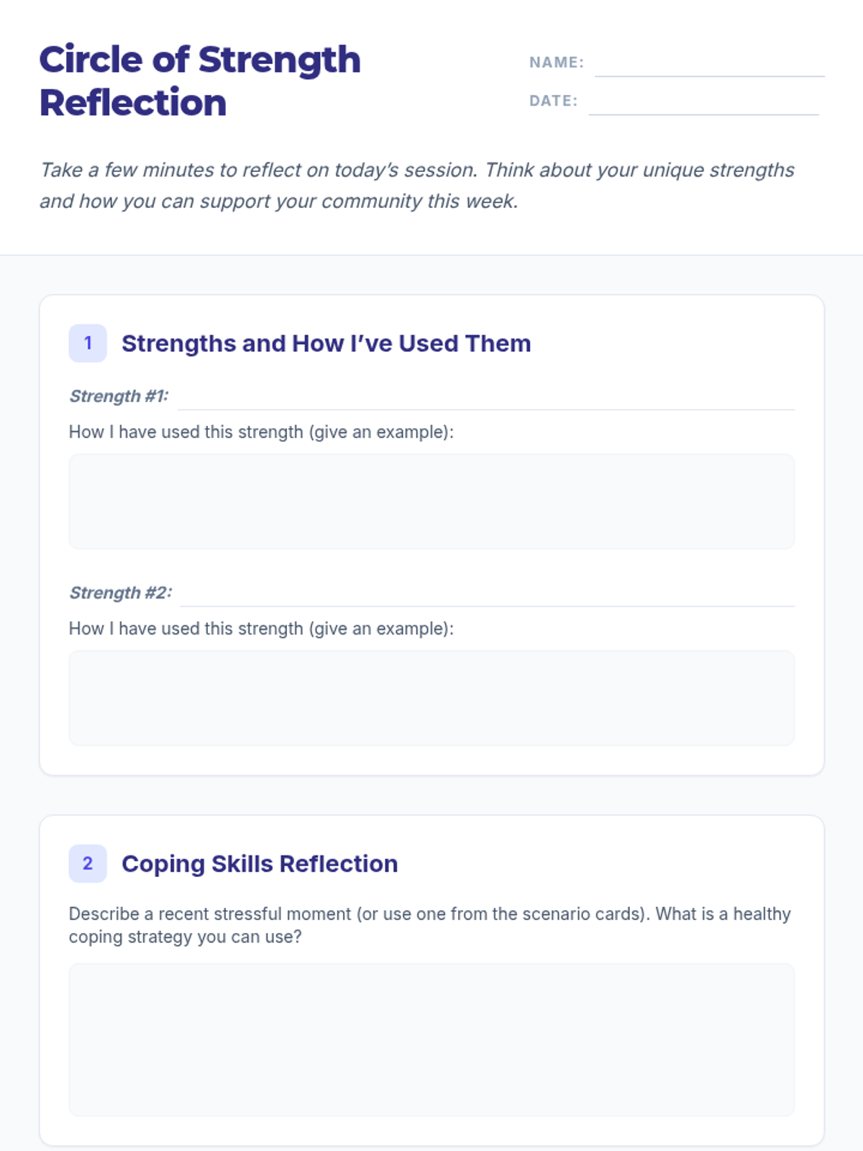The image size is (863, 1151).
Task: Click the Strength #1 label
Action: pos(119,396)
